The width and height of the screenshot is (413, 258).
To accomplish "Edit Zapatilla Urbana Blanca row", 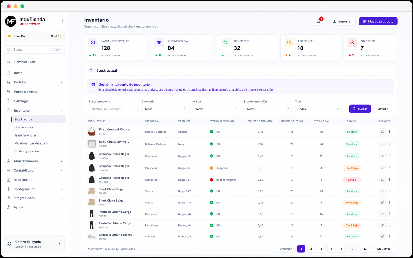I will pyautogui.click(x=382, y=236).
